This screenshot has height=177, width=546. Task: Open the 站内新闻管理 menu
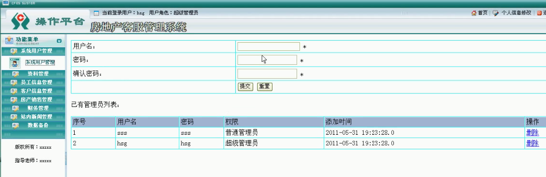[x=33, y=117]
